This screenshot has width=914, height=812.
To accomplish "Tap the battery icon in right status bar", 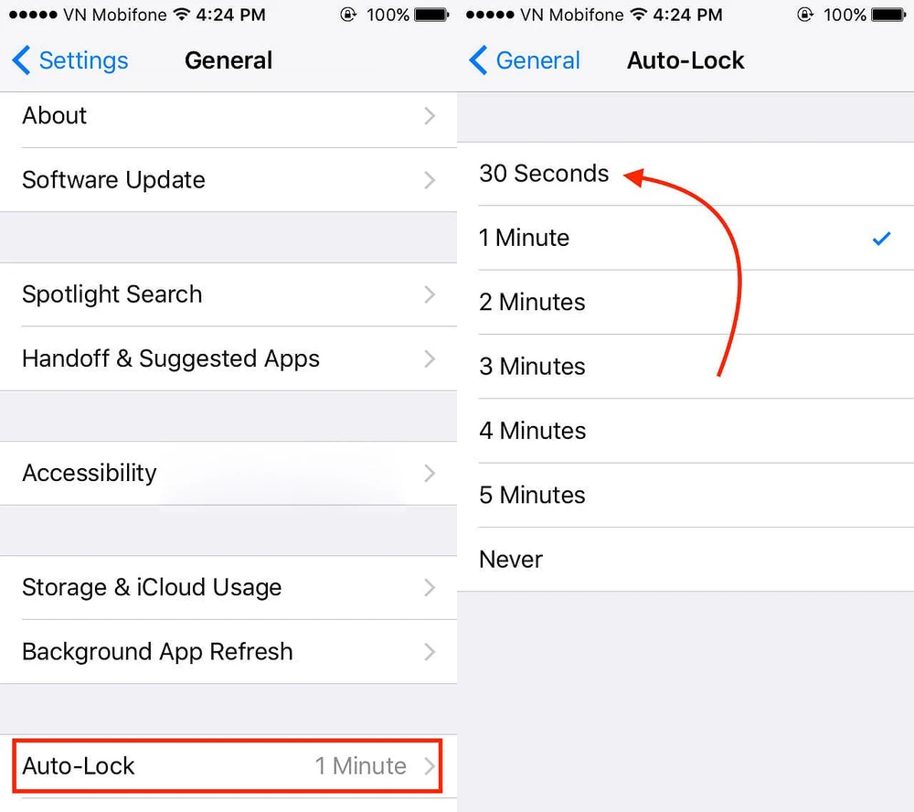I will (888, 15).
